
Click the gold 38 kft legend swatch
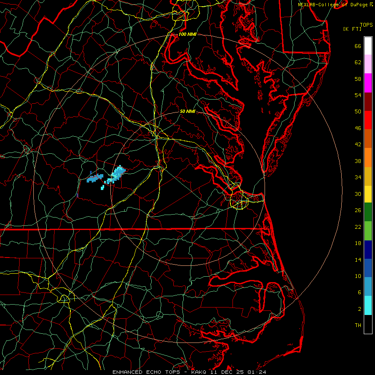[368, 177]
